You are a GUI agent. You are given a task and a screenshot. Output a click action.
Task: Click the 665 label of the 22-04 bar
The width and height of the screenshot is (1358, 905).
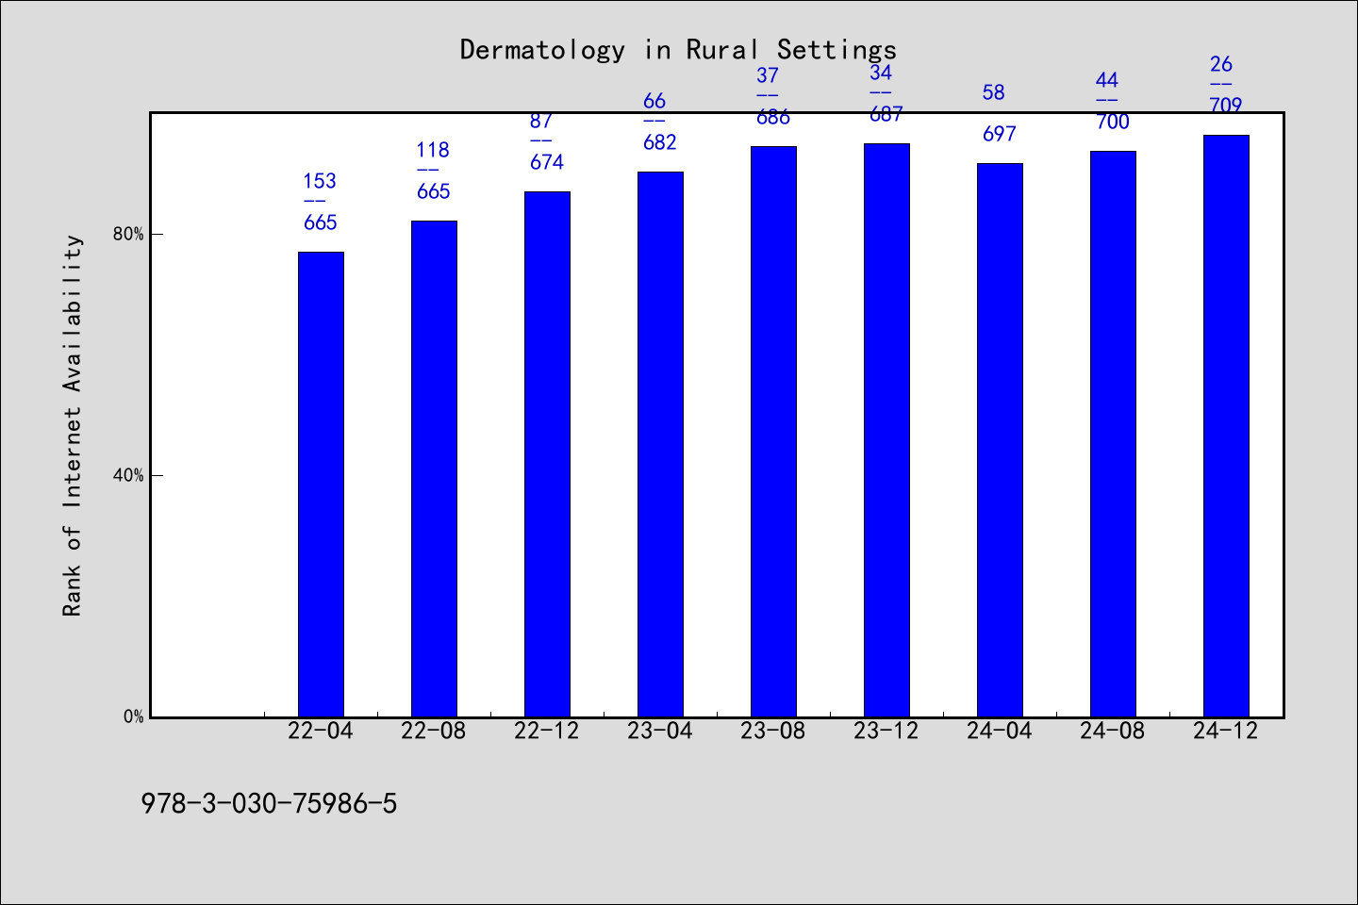click(x=321, y=222)
